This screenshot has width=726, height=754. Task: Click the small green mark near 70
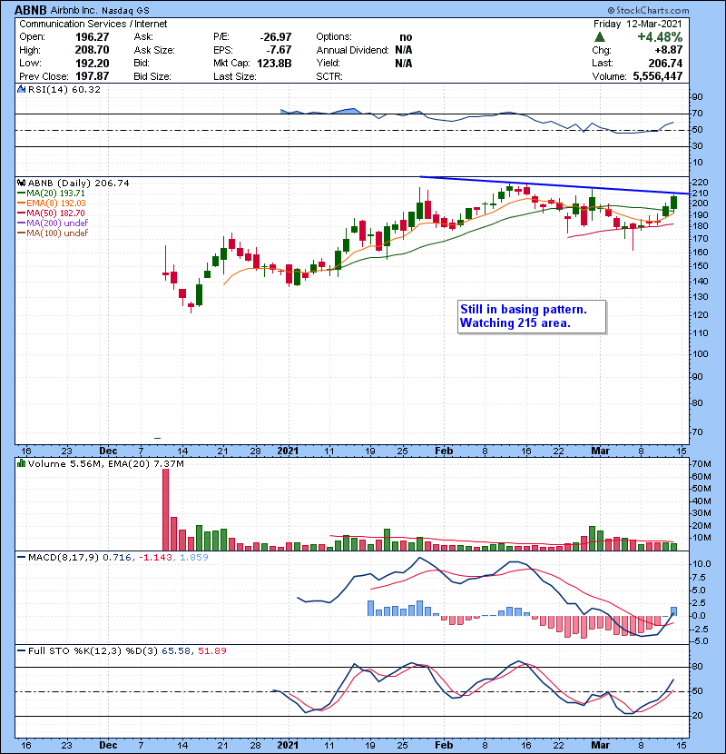(x=158, y=438)
